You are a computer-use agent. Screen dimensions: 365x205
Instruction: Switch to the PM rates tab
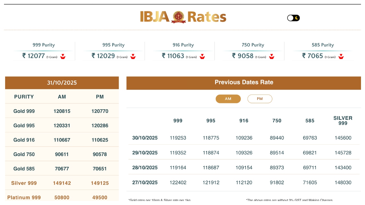[260, 99]
